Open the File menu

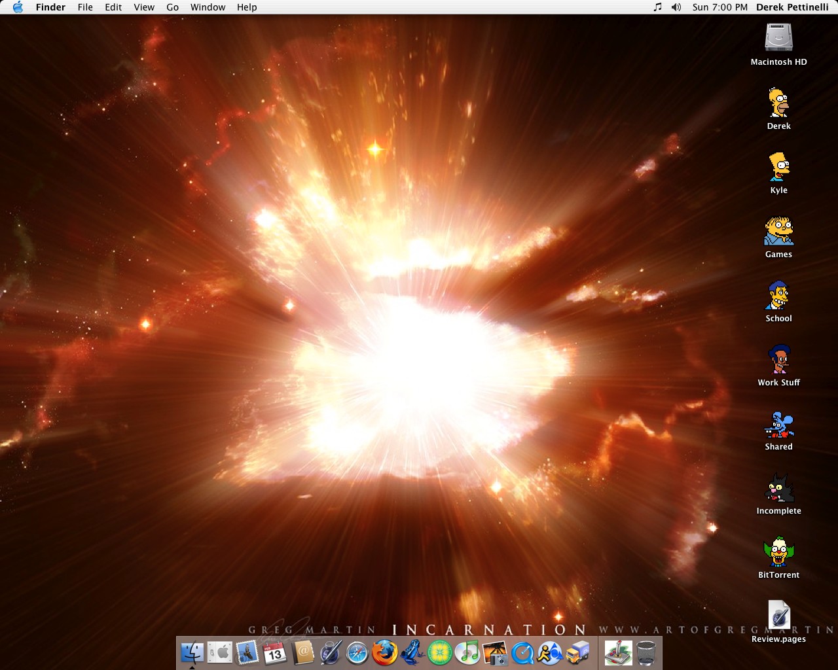pyautogui.click(x=85, y=7)
